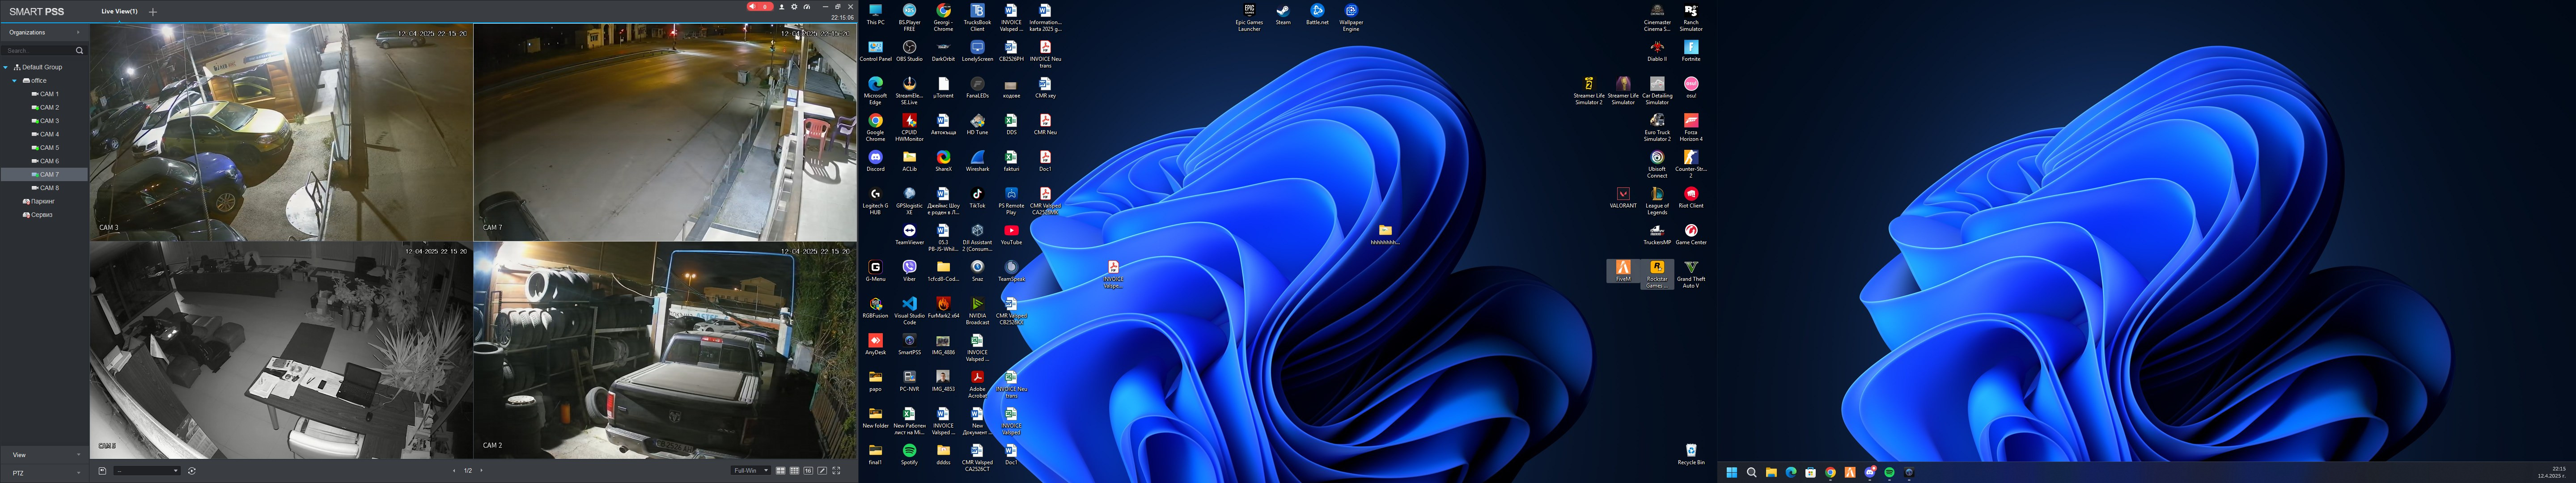This screenshot has width=2576, height=483.
Task: Select the OBS Studio desktop icon
Action: [909, 51]
